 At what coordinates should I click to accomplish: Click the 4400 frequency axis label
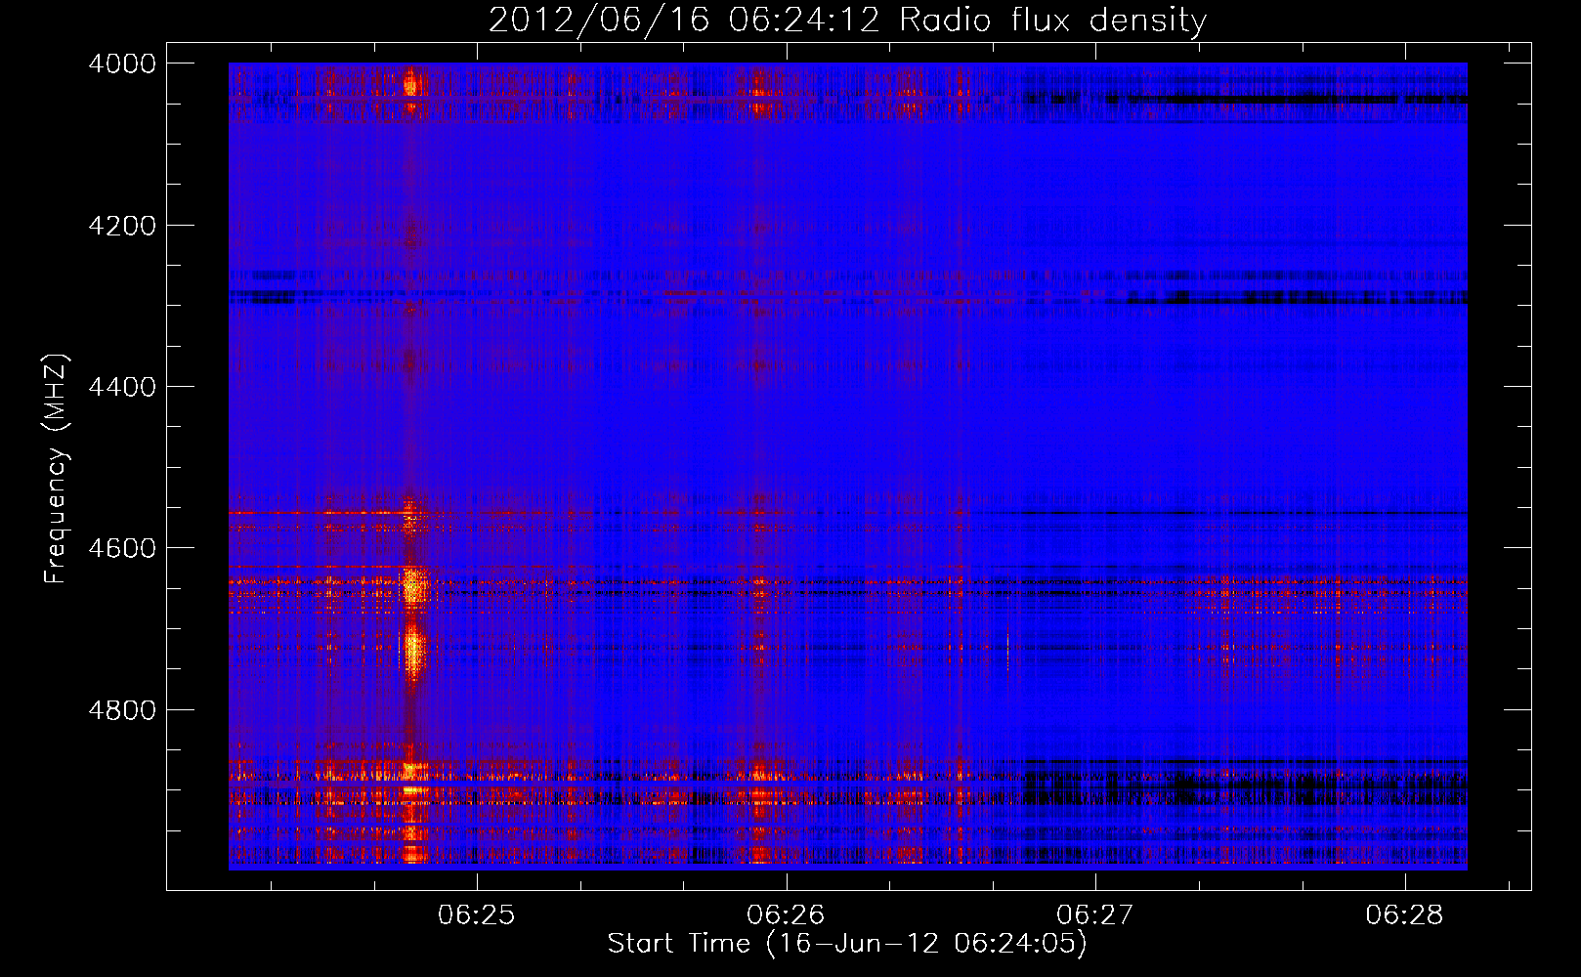coord(122,387)
